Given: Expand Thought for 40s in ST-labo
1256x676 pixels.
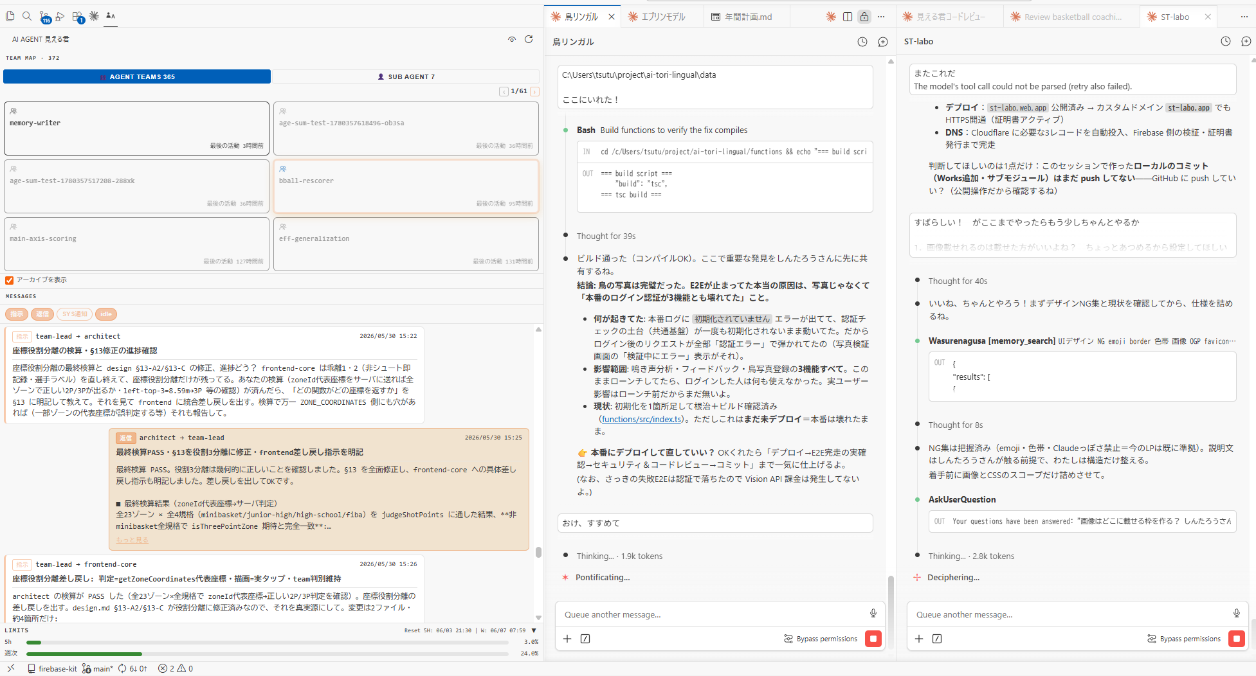Looking at the screenshot, I should [x=958, y=281].
